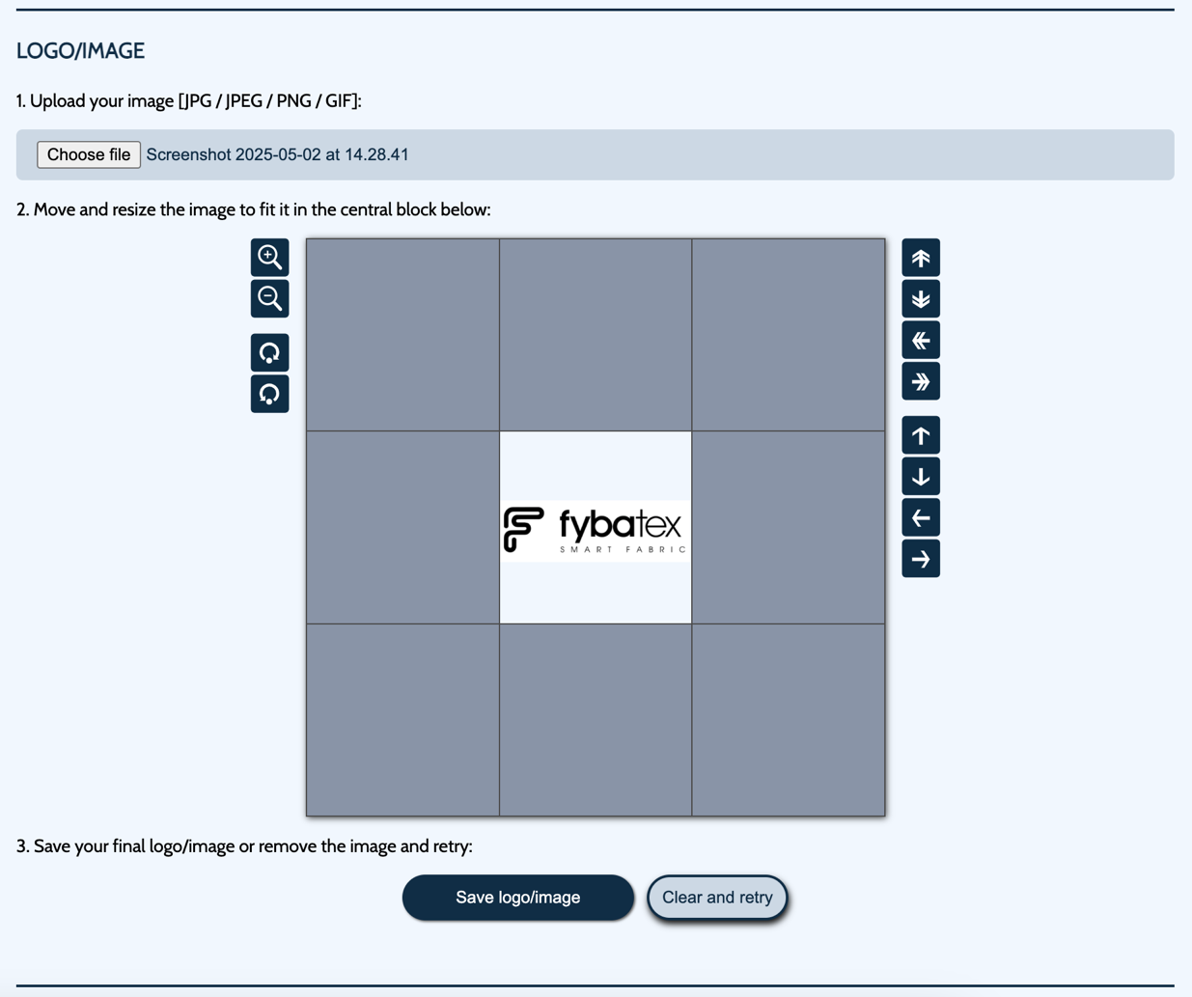Click the bottom-right gray grid cell
Image resolution: width=1192 pixels, height=997 pixels.
[788, 720]
